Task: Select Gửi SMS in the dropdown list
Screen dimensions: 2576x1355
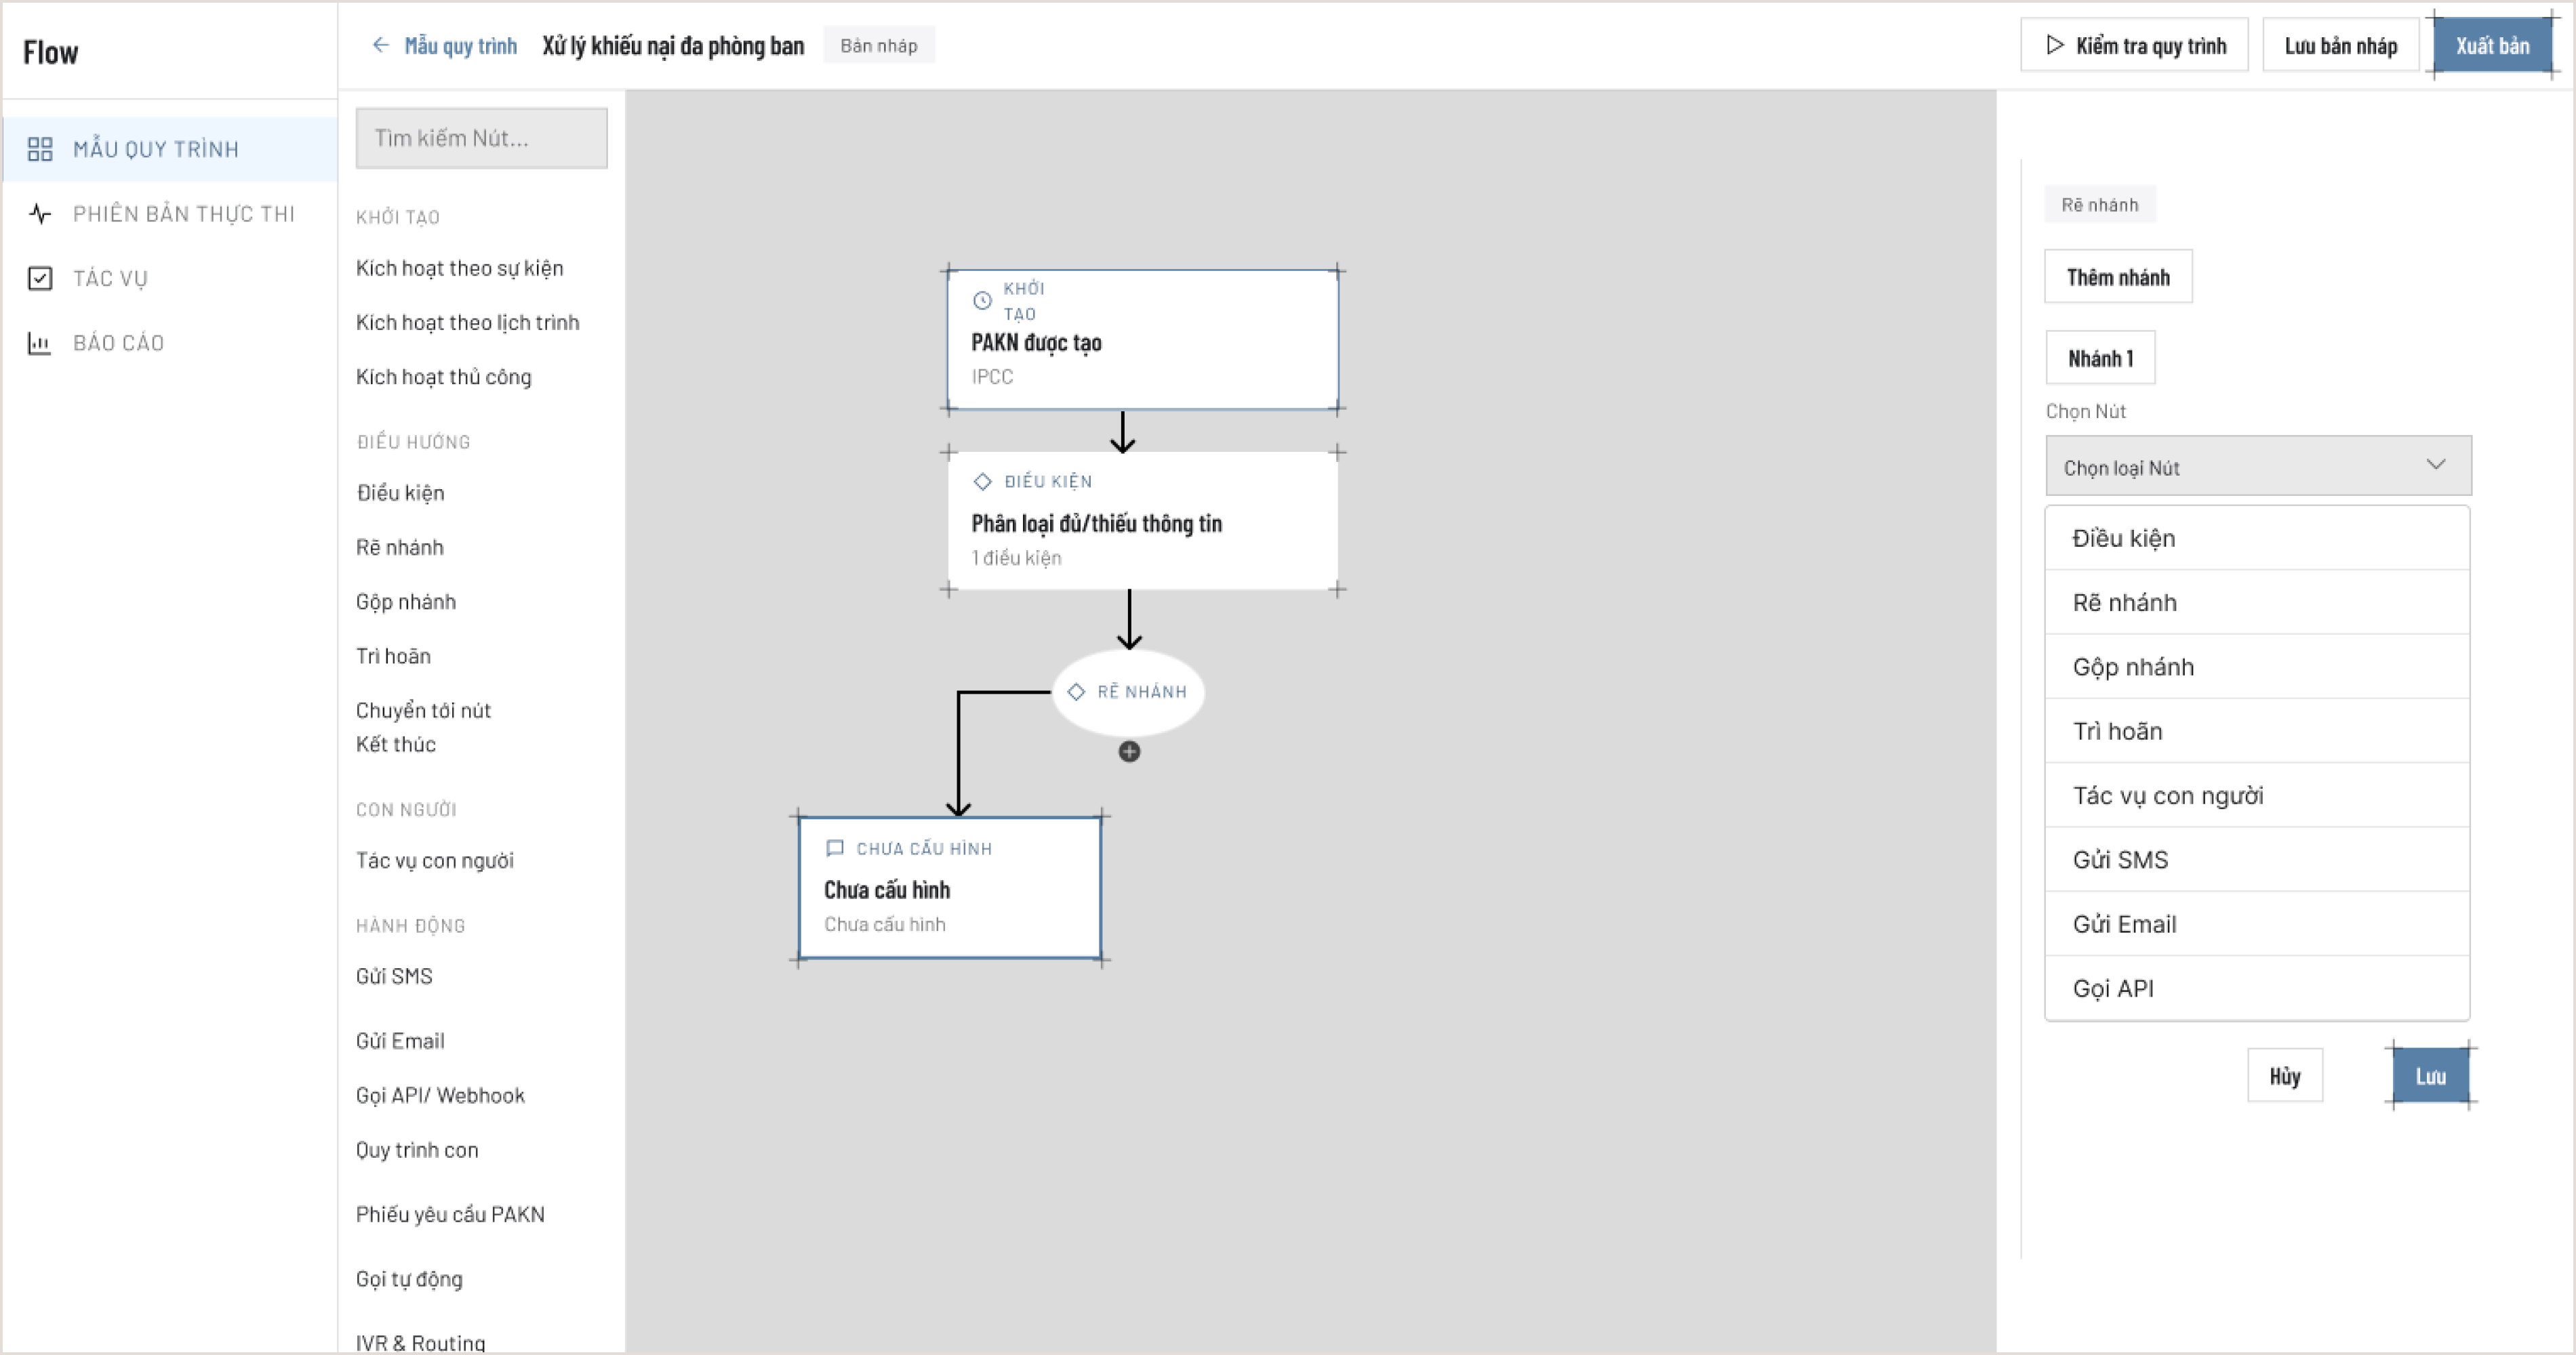Action: point(2257,859)
